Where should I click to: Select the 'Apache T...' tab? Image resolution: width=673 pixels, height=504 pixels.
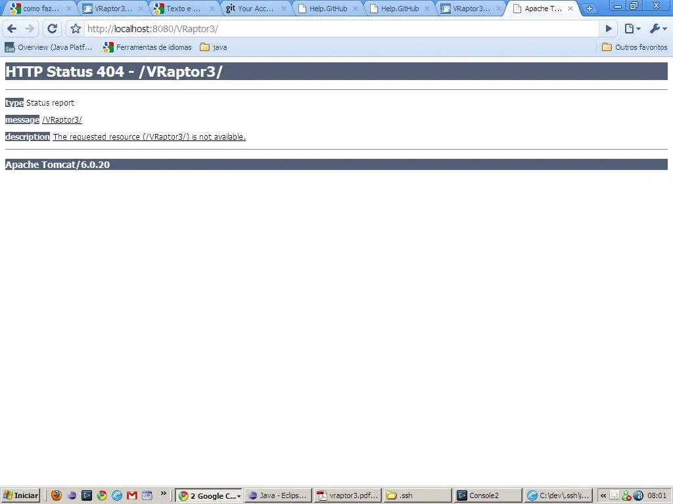point(542,8)
